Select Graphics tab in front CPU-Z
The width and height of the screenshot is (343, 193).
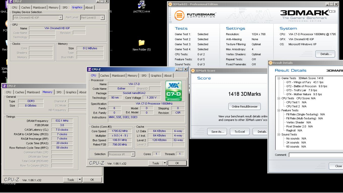coord(156,76)
